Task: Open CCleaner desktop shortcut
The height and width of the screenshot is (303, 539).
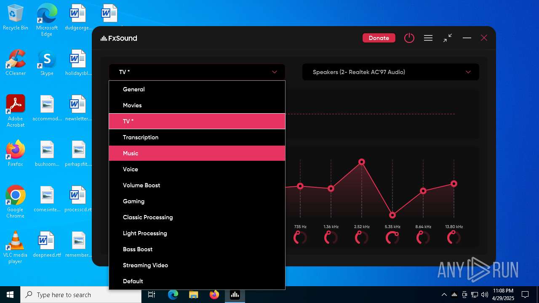Action: tap(16, 63)
